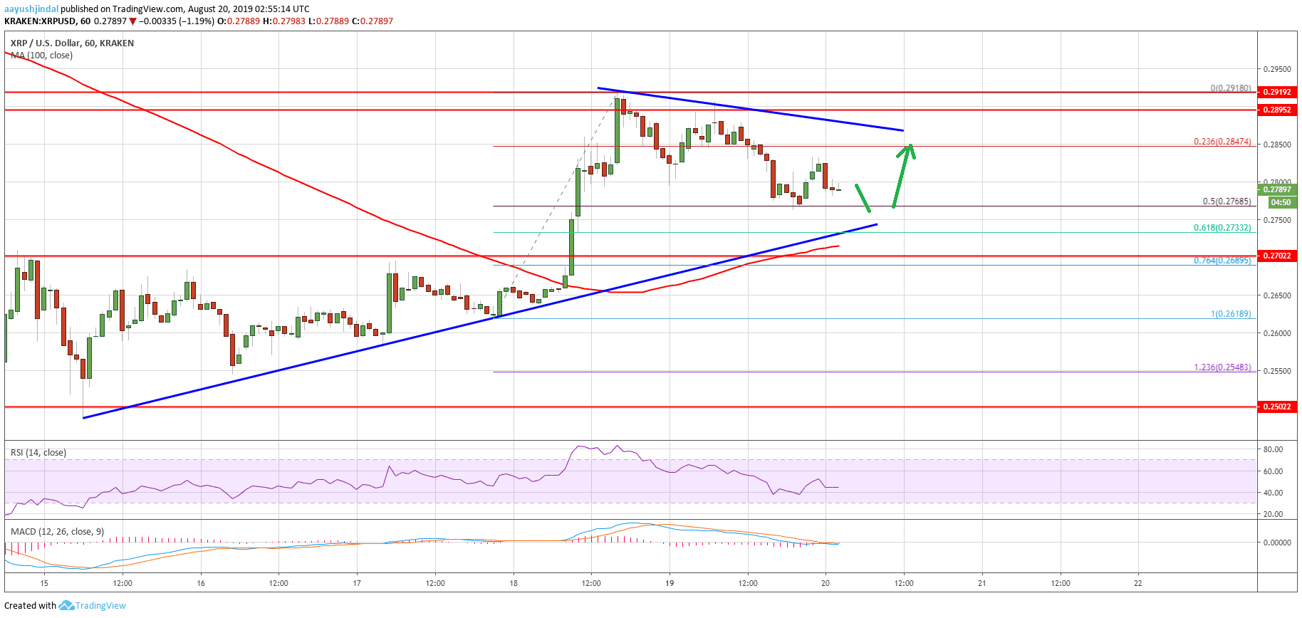Click the 0.28952 red price label
Screen dimensions: 1302x618
[1277, 110]
